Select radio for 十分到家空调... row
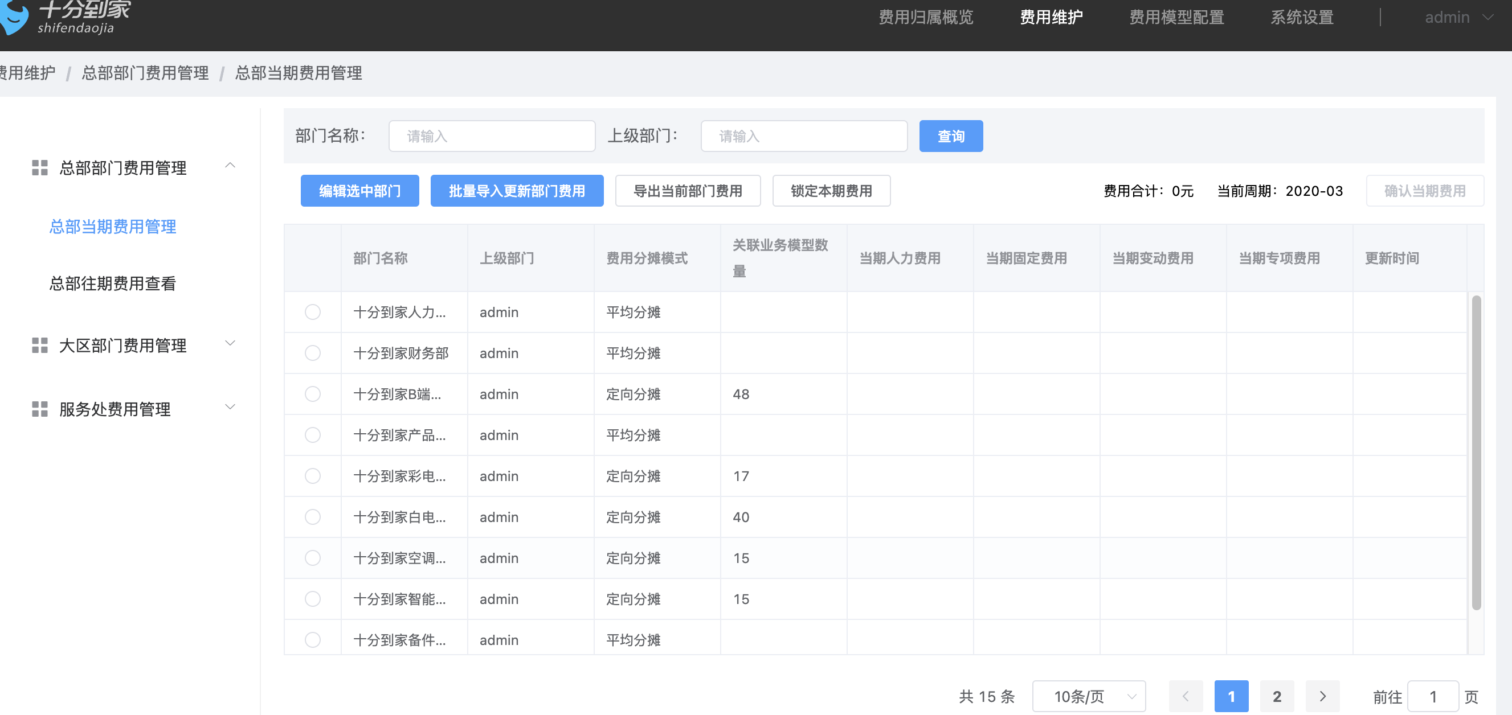1512x715 pixels. [313, 558]
